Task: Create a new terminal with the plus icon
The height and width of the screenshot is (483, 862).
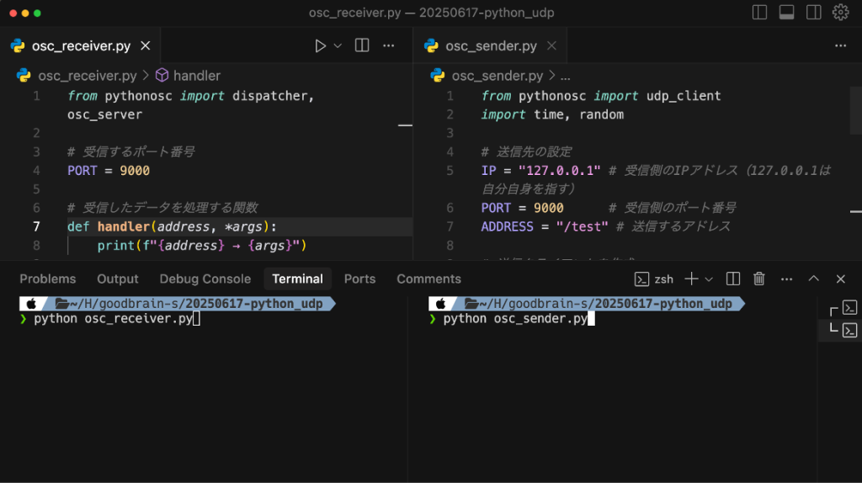Action: coord(691,279)
